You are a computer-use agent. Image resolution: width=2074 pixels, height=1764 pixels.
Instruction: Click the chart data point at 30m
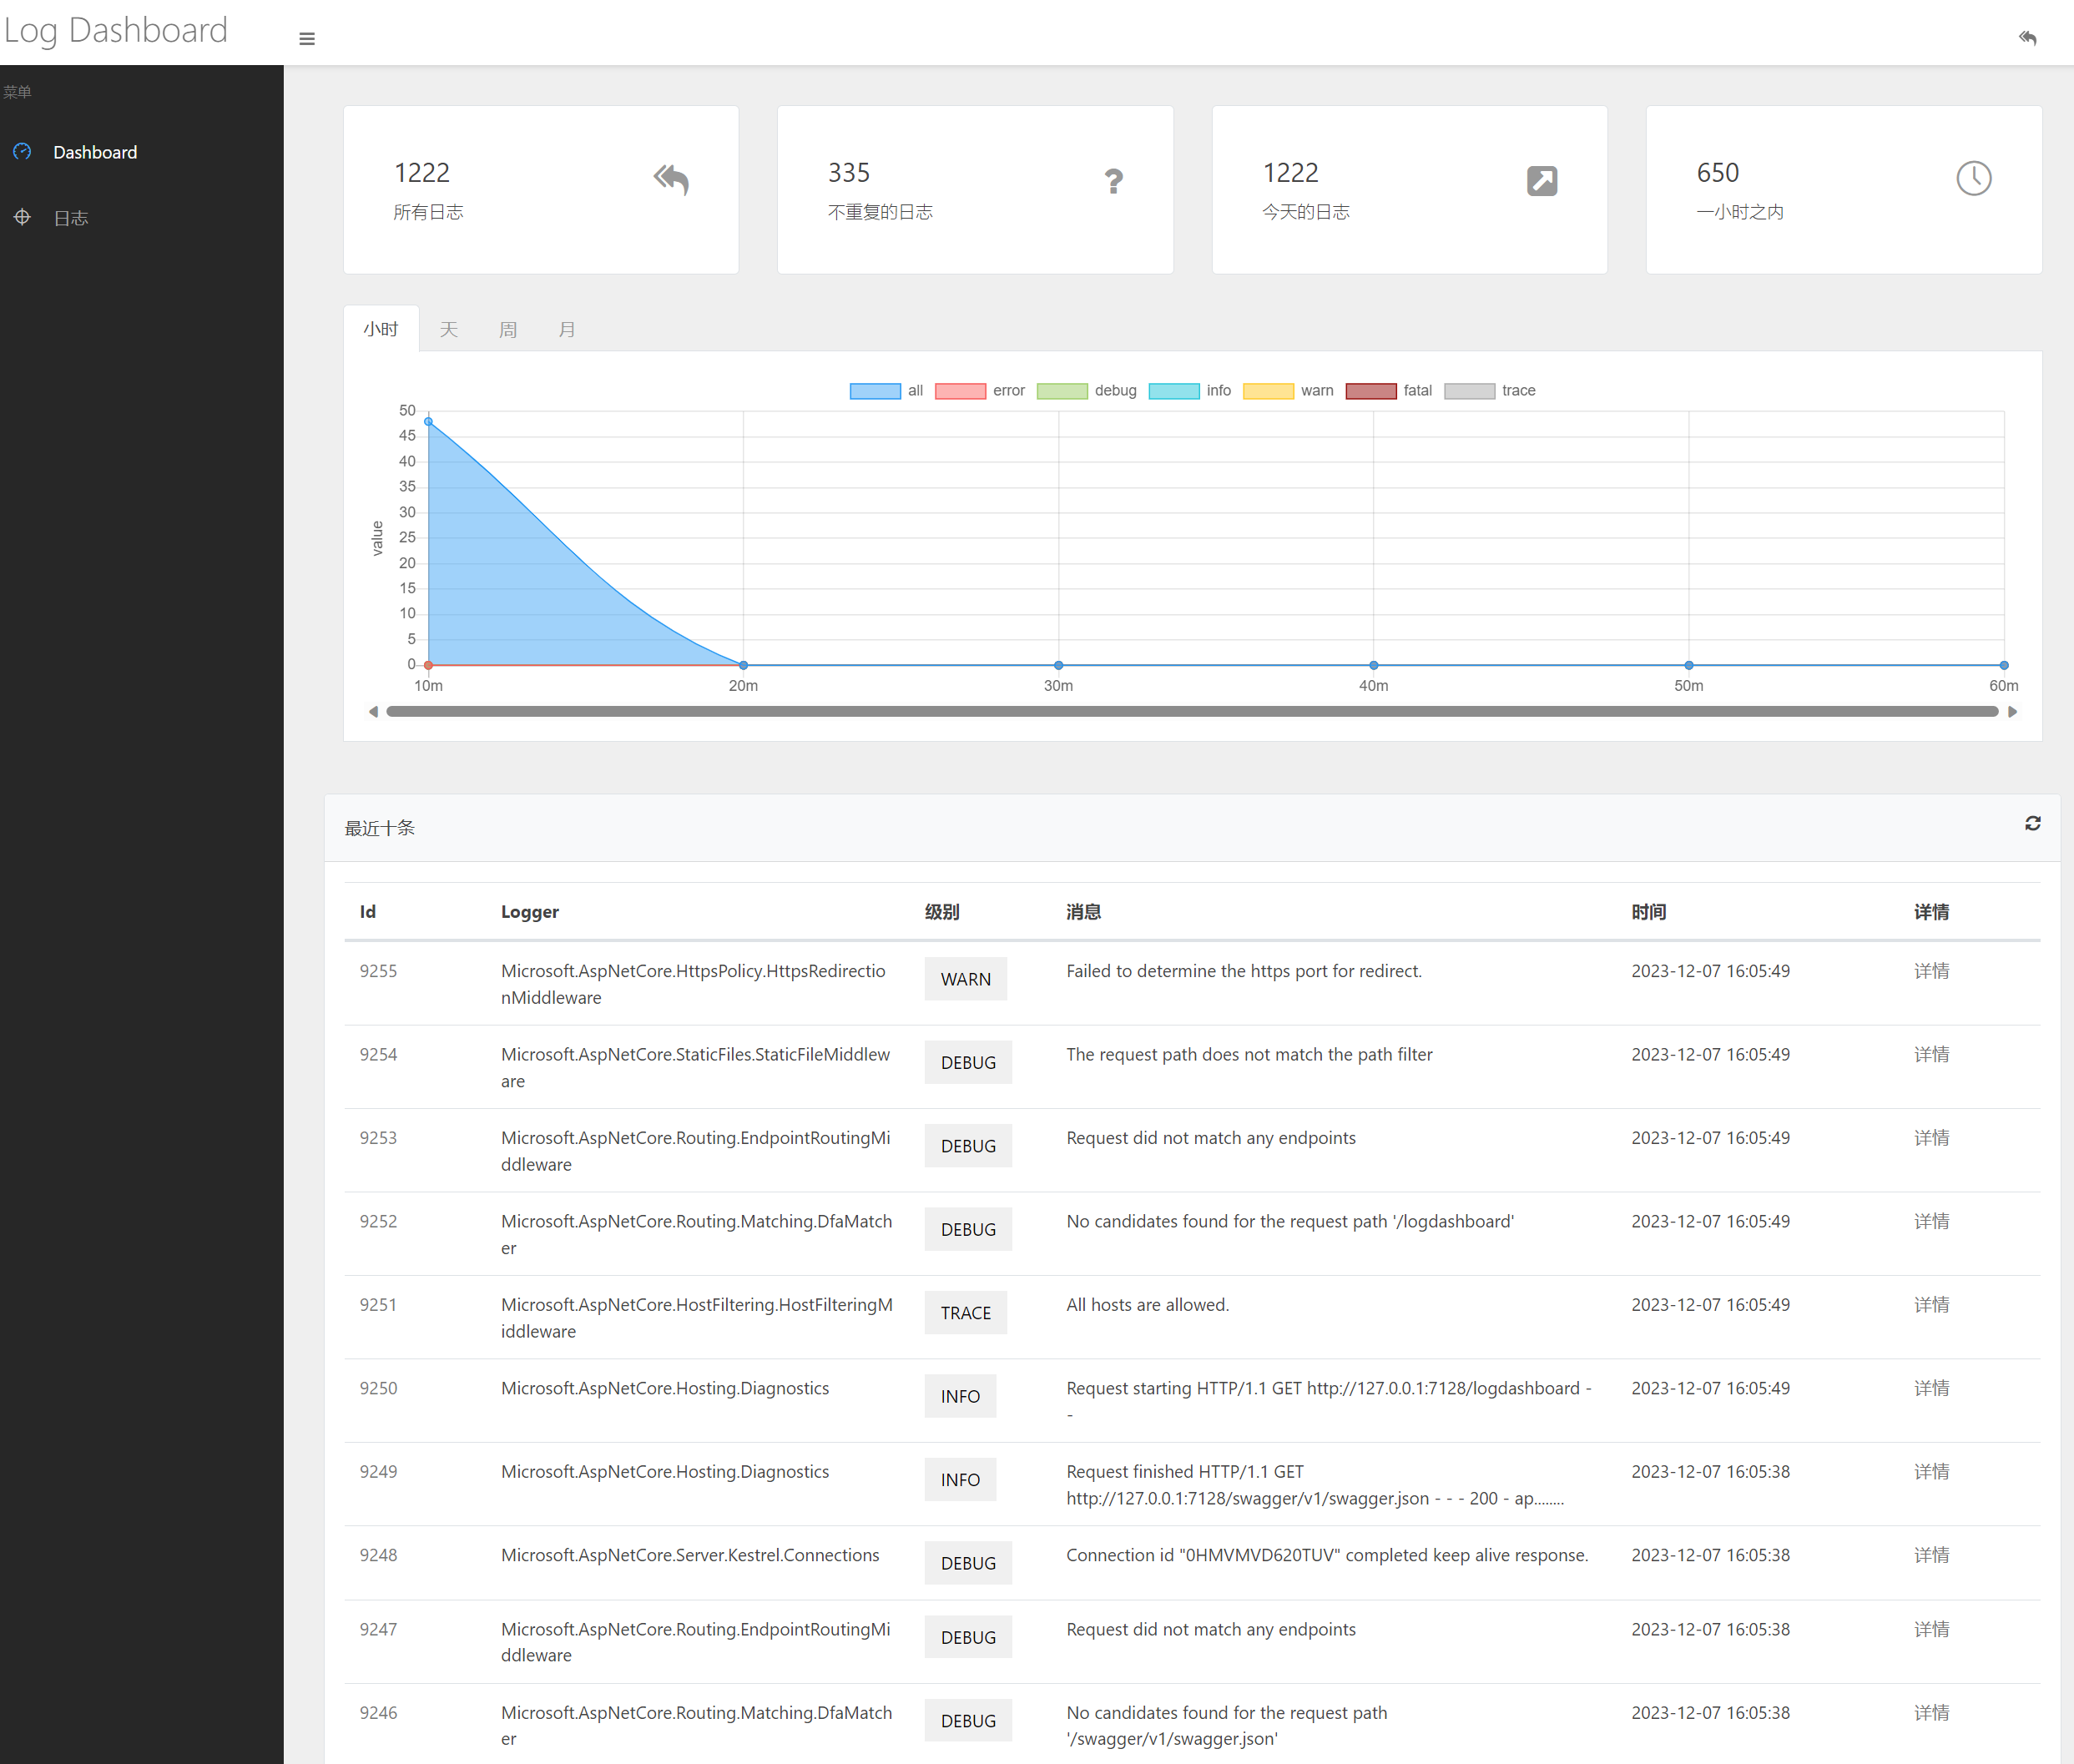coord(1059,665)
